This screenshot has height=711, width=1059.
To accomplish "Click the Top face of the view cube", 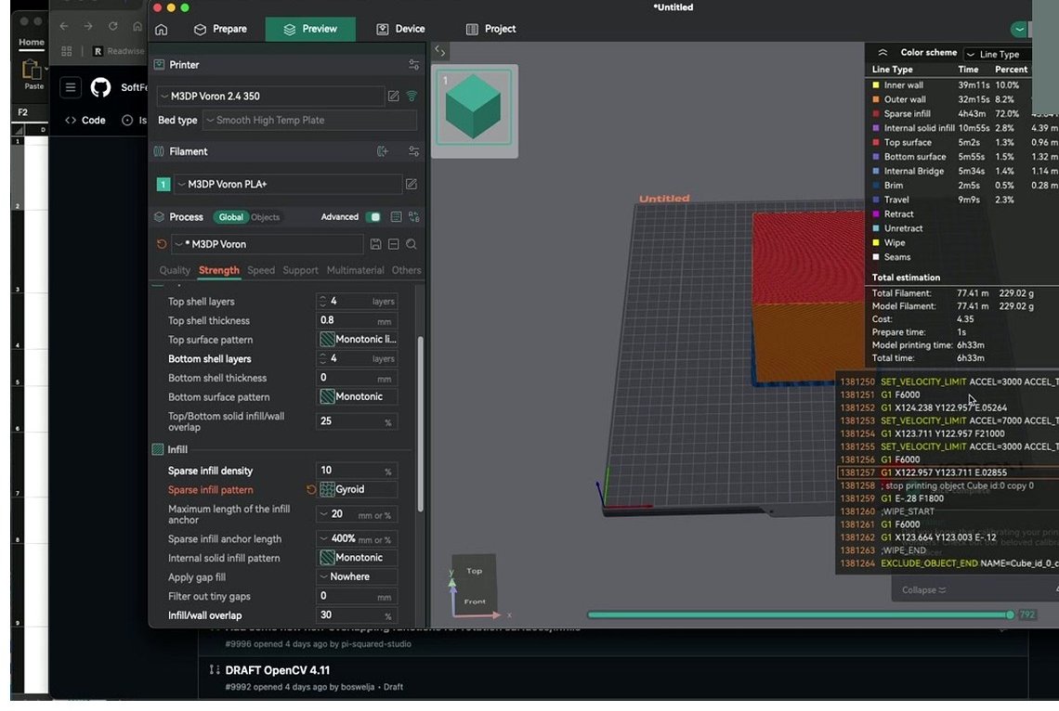I will tap(474, 571).
